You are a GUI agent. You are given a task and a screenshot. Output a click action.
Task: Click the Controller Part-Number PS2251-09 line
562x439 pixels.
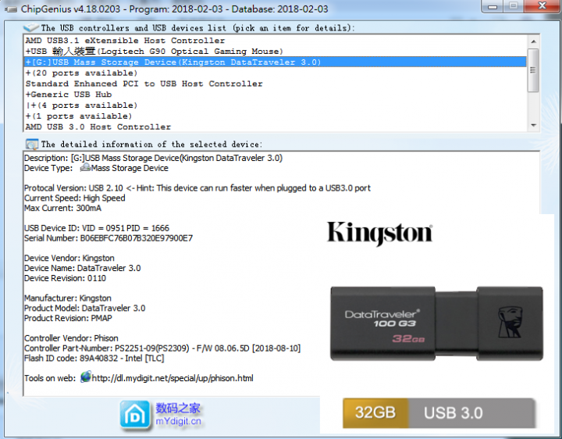pyautogui.click(x=162, y=348)
